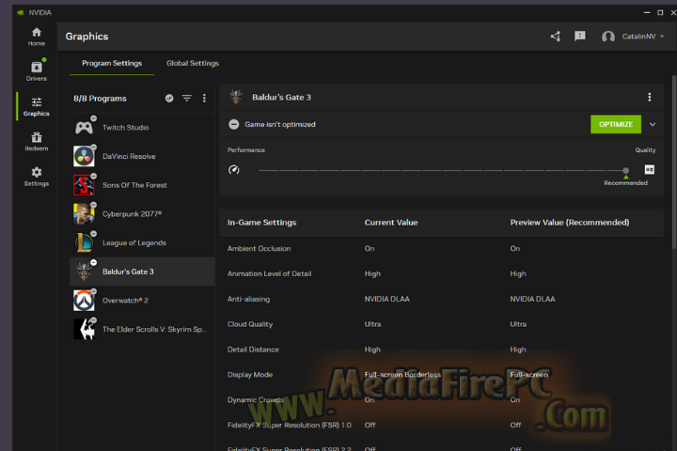Click the League of Legends icon
The width and height of the screenshot is (677, 451).
click(84, 242)
